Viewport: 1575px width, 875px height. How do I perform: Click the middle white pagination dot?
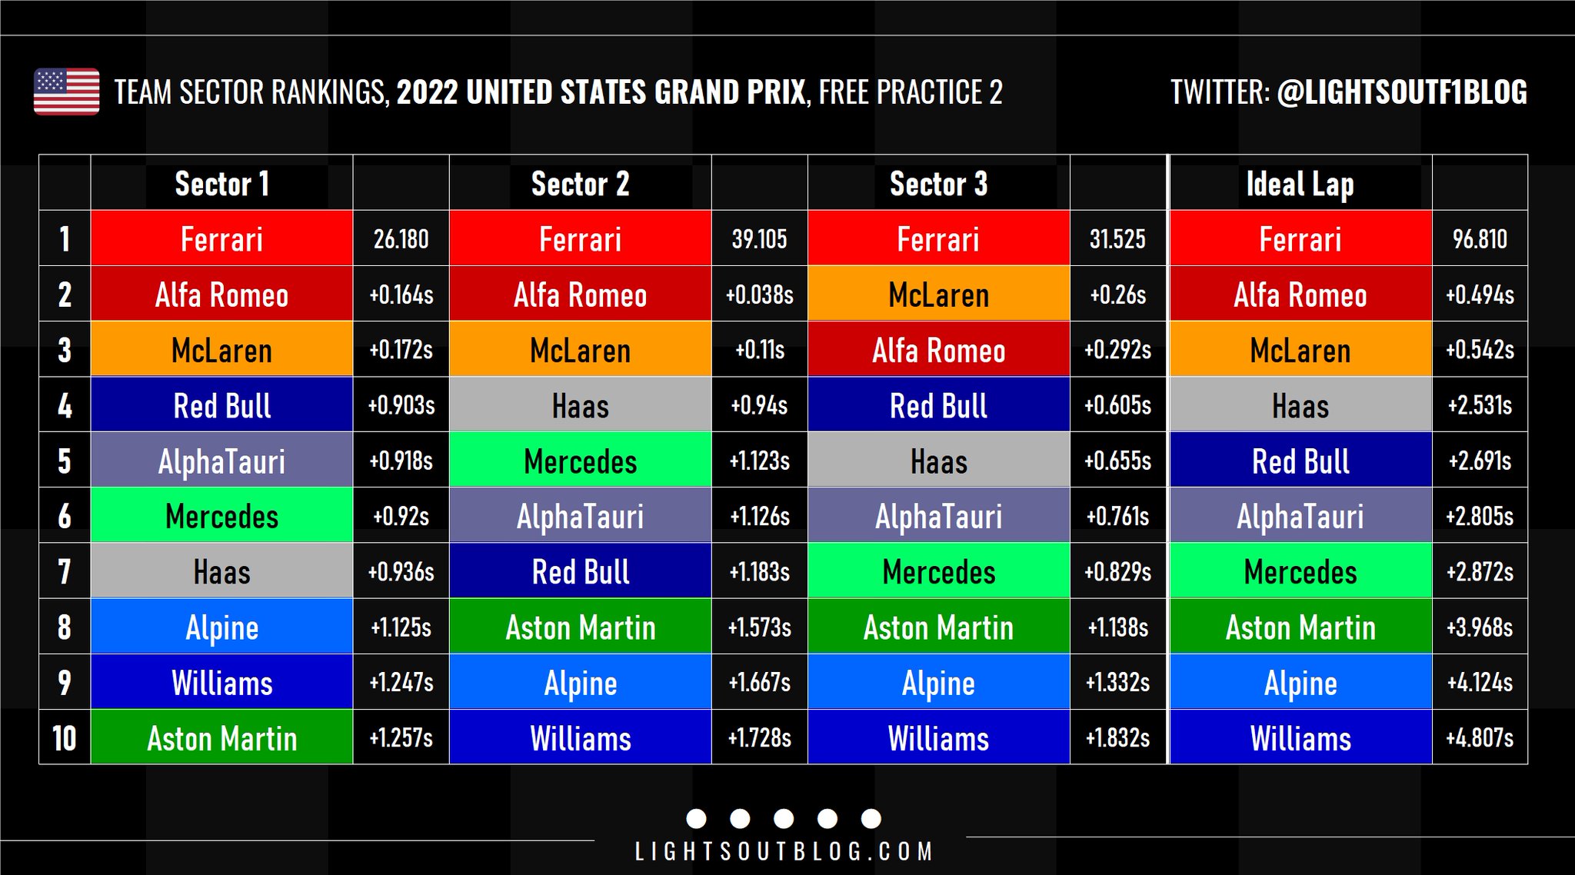click(784, 818)
